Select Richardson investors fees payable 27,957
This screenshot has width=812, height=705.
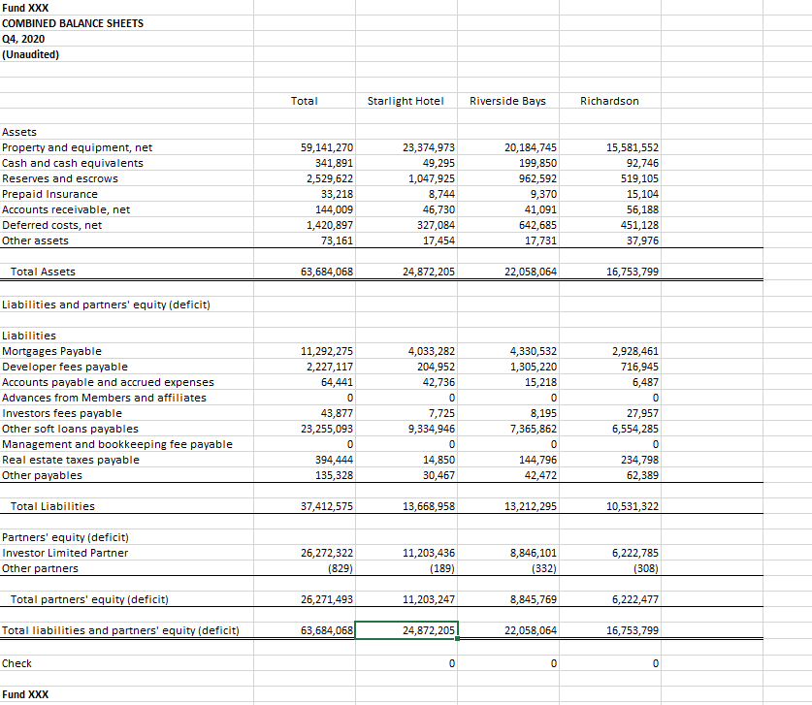(x=642, y=413)
